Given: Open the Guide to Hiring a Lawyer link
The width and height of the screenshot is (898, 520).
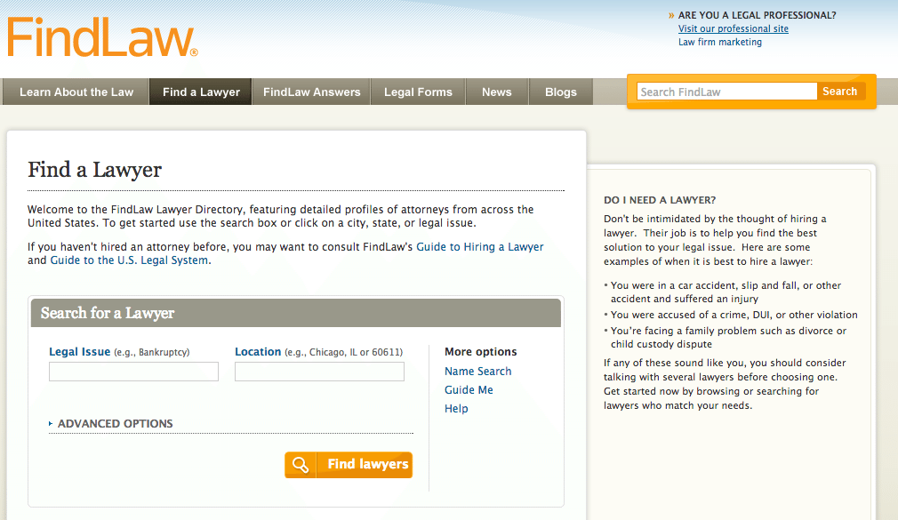Looking at the screenshot, I should [x=480, y=246].
